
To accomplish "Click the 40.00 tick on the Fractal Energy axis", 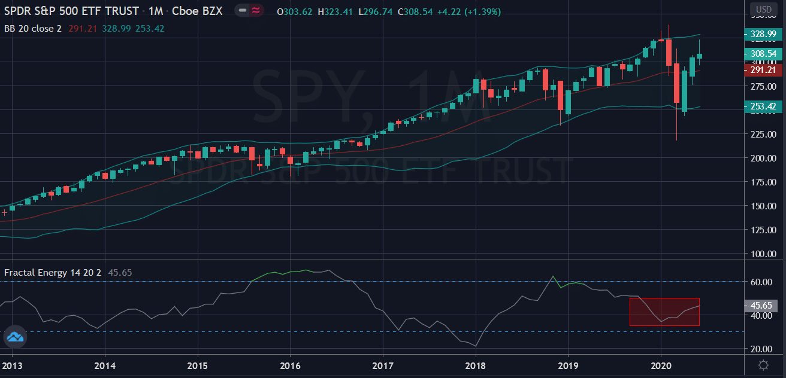I will point(761,315).
